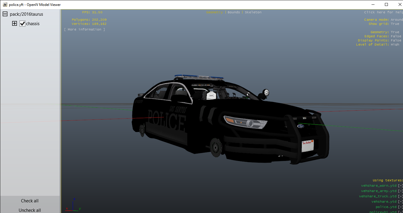The height and width of the screenshot is (213, 403).
Task: Collapse the [-] toggle beside vehshare_truck.ytd
Action: (x=400, y=196)
